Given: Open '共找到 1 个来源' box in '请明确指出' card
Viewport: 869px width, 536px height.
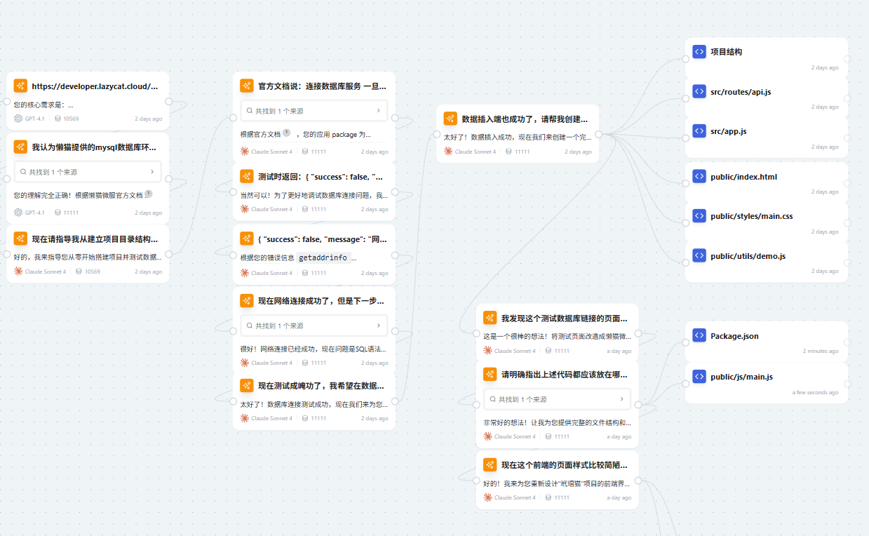Looking at the screenshot, I should click(x=557, y=399).
